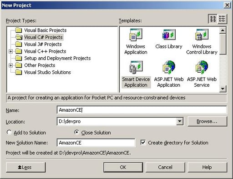Click the 'Windows Control Library' template caption

pos(202,49)
